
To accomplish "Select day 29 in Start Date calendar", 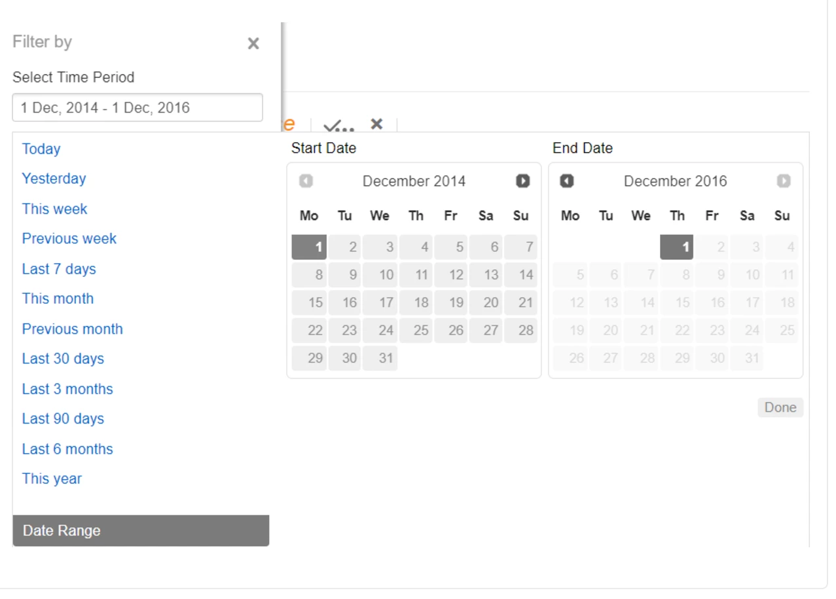I will tap(309, 358).
